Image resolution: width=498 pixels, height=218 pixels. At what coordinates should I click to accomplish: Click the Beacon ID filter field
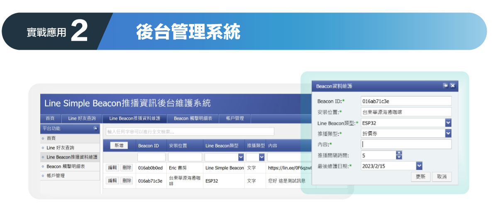[151, 157]
